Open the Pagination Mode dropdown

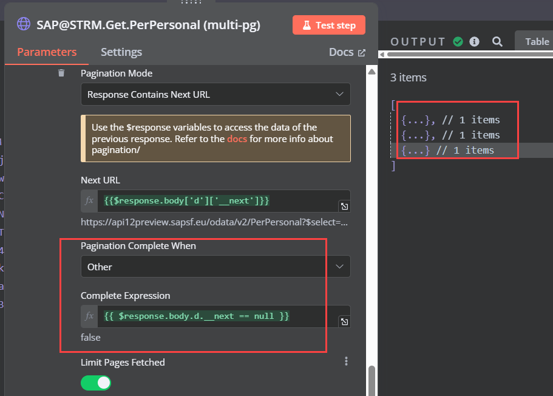pos(215,94)
